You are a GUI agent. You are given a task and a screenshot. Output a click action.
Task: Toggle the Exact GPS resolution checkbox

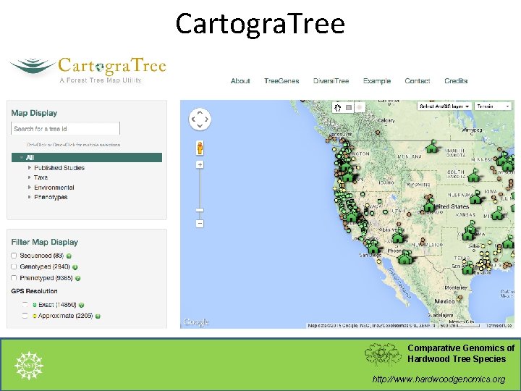click(25, 304)
